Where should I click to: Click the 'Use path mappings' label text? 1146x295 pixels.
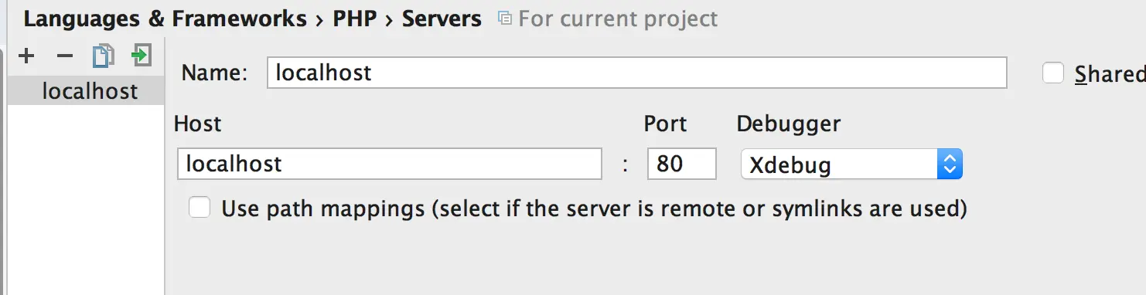(595, 209)
